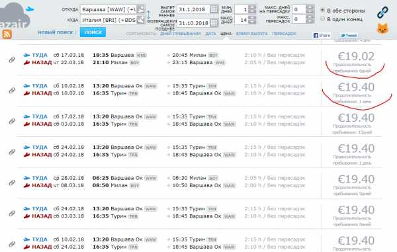Click link icon for 28.02.18 Милан flight

click(x=12, y=183)
